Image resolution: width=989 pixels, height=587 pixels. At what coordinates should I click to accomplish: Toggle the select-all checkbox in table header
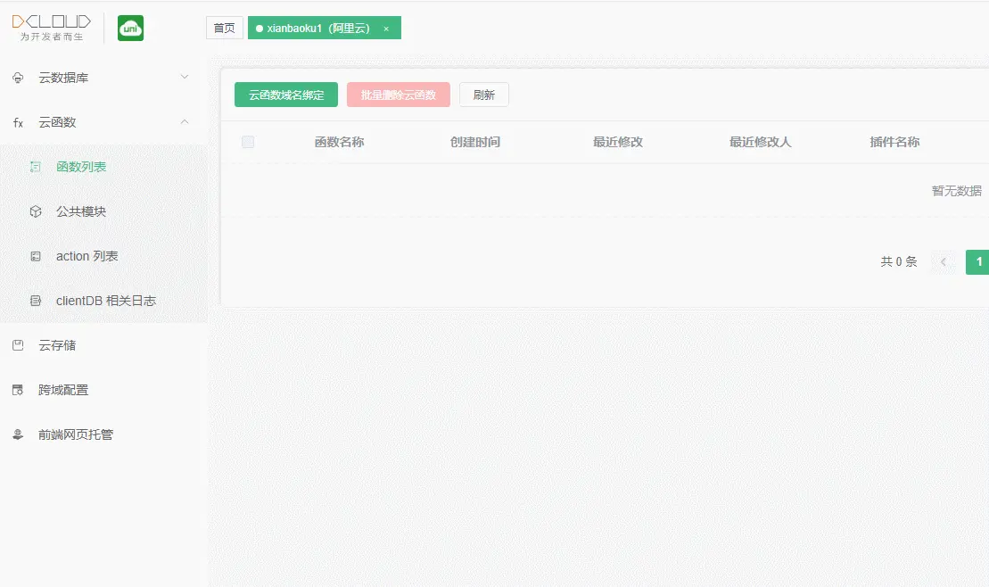point(248,142)
